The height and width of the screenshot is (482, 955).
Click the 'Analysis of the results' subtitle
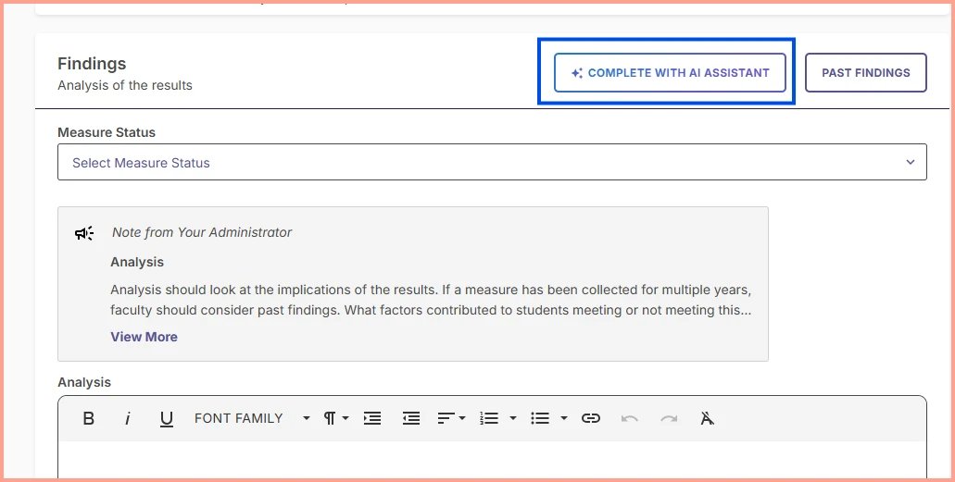[125, 85]
